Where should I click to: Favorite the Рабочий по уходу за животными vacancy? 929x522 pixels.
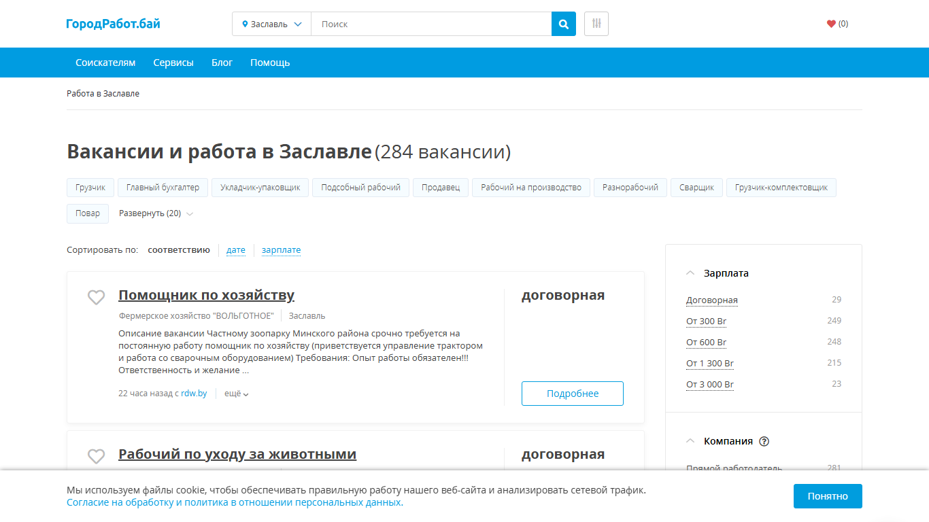pos(96,456)
